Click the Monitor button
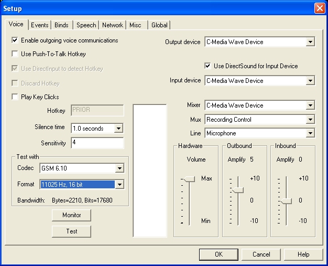 tap(72, 215)
